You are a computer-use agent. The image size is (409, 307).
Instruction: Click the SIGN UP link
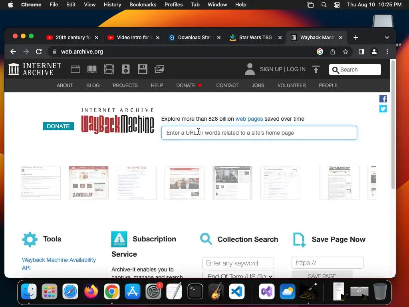(x=271, y=69)
